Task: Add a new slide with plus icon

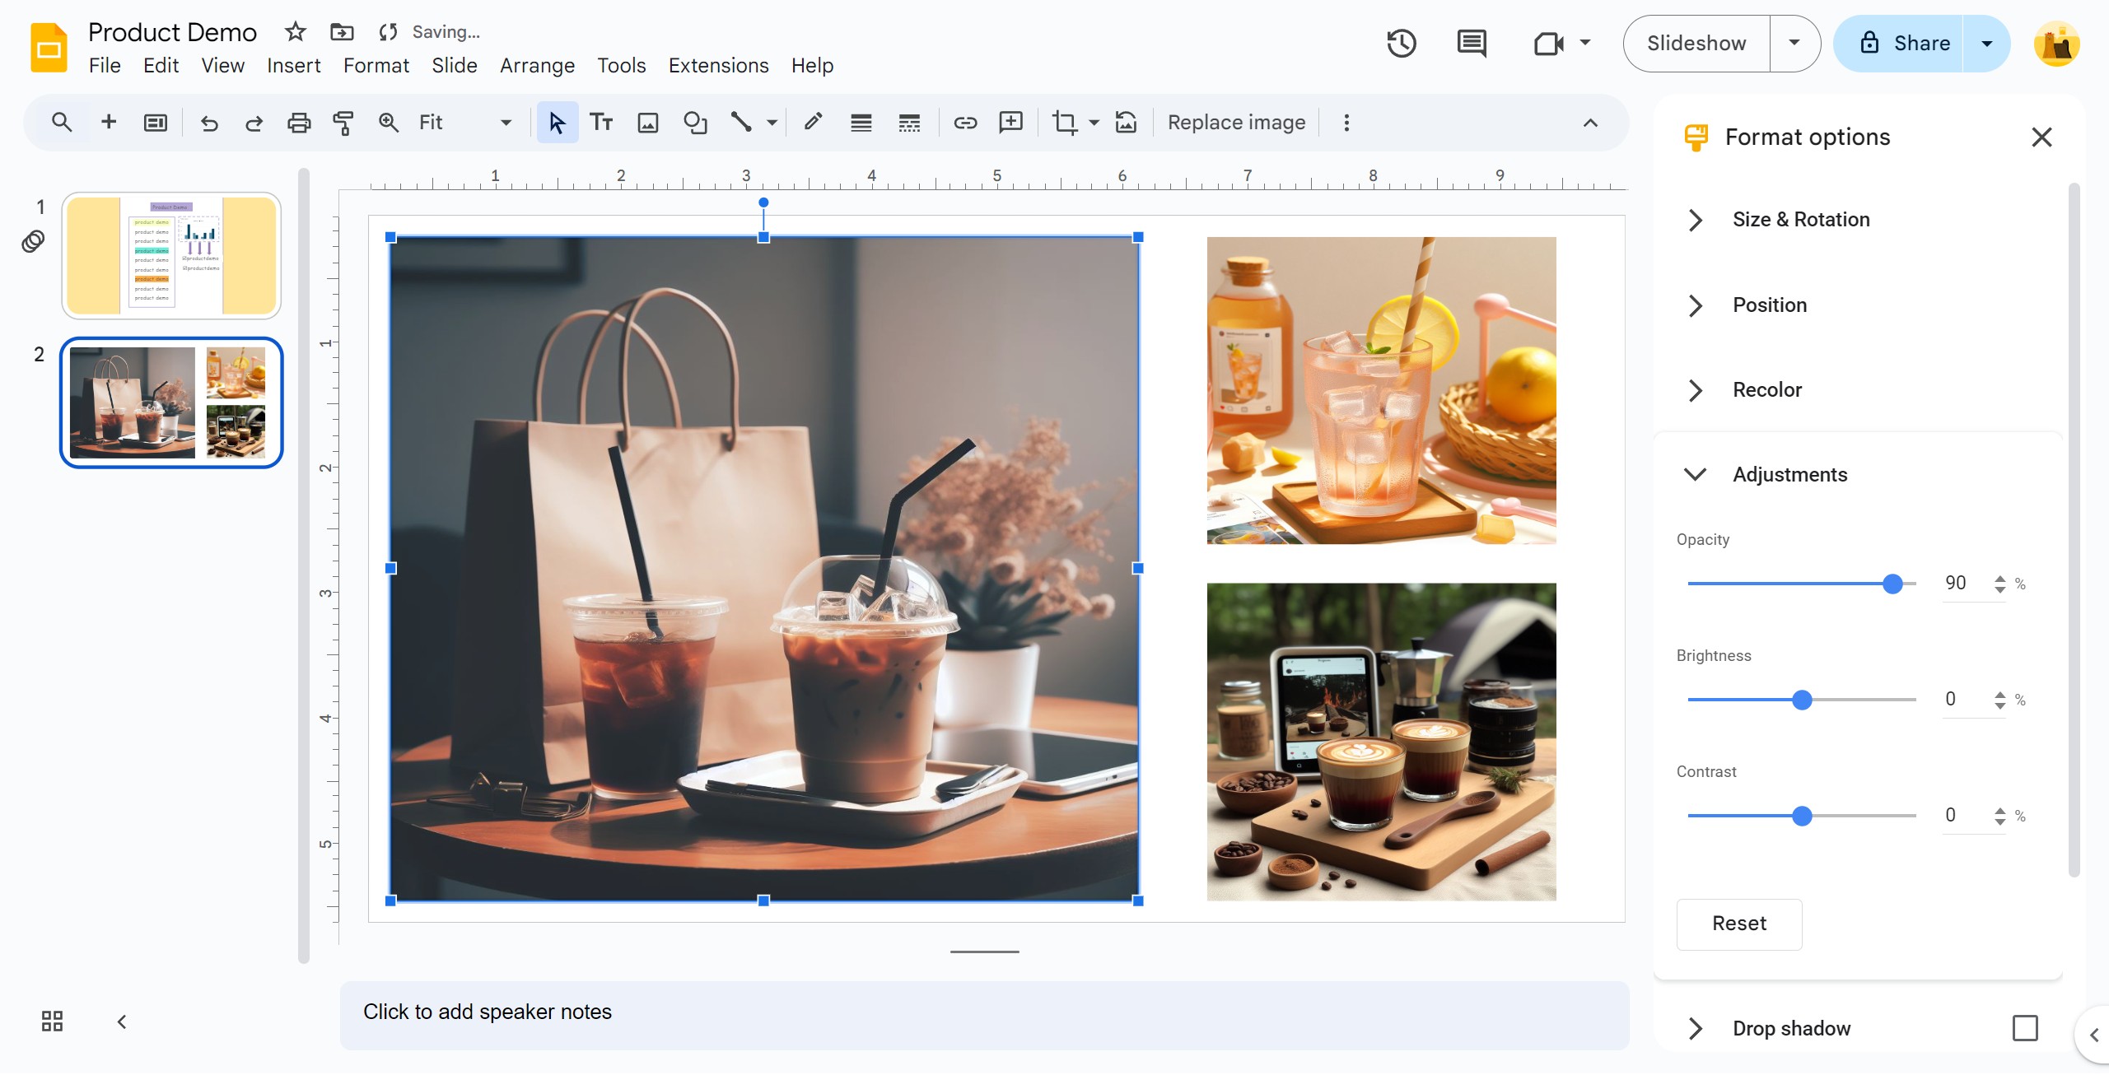Action: pos(109,123)
